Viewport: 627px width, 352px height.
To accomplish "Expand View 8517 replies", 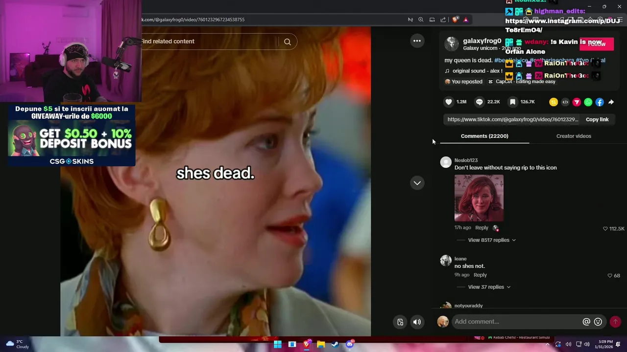I will click(x=492, y=240).
